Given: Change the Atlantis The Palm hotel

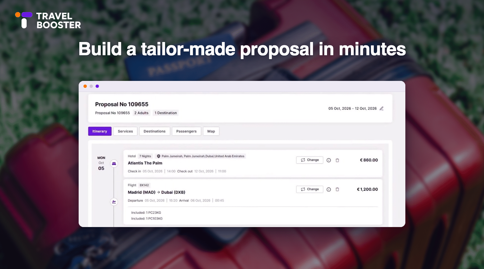Looking at the screenshot, I should click(310, 160).
